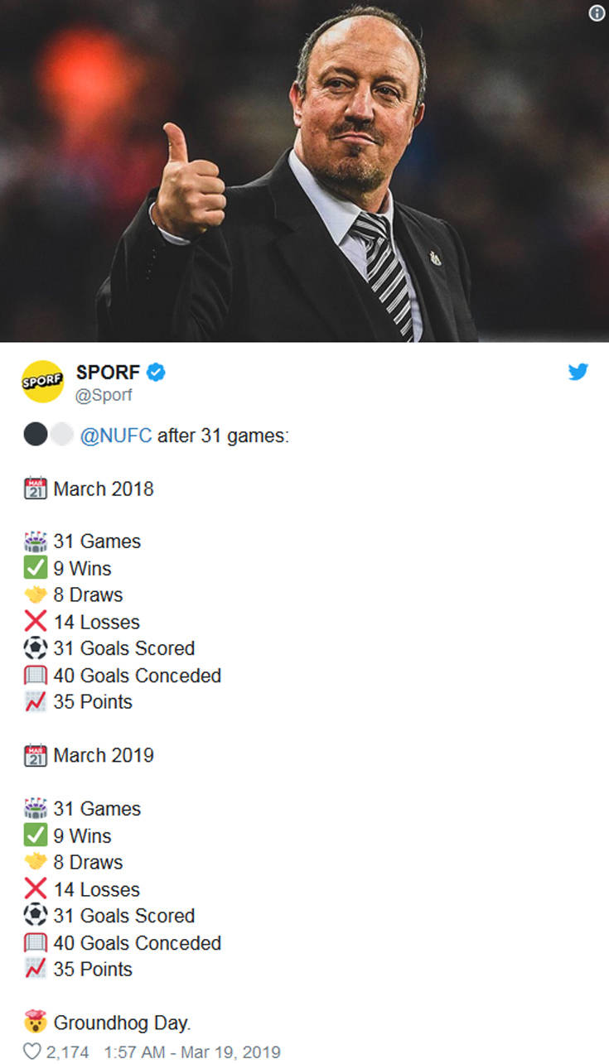Viewport: 609px width, 1064px height.
Task: Click the green checkmark beside first 9 Wins
Action: click(35, 568)
